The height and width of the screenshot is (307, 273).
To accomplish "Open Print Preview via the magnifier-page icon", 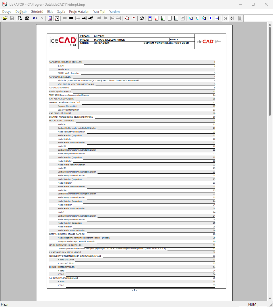I will [20, 18].
